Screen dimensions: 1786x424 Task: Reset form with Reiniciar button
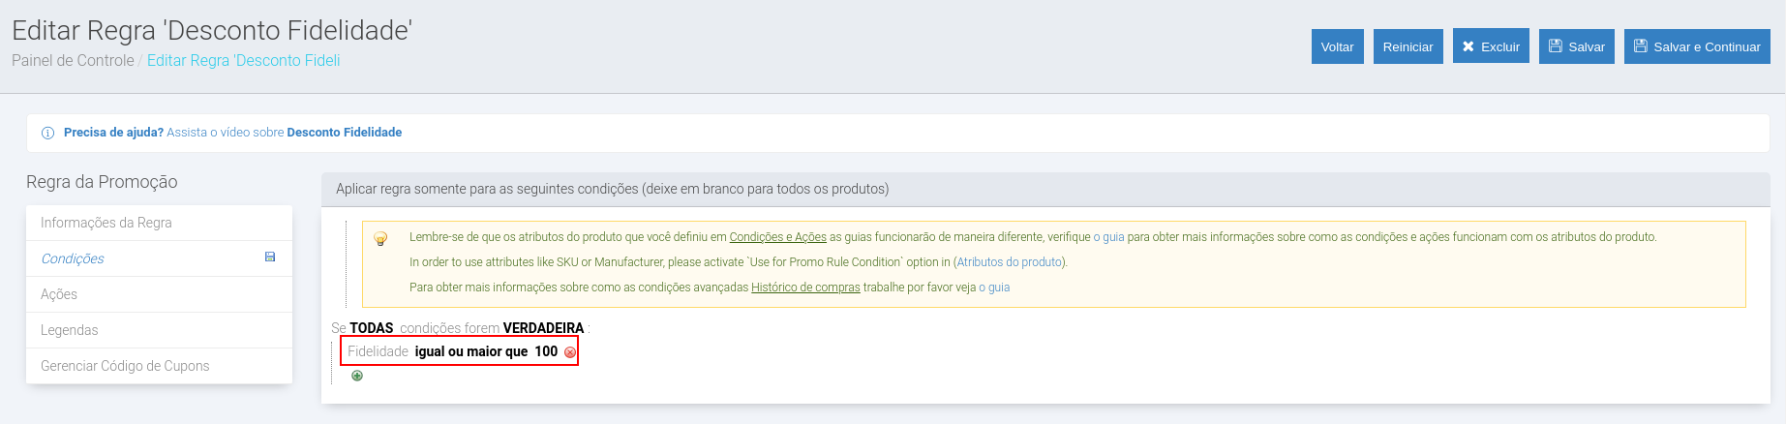pyautogui.click(x=1408, y=46)
